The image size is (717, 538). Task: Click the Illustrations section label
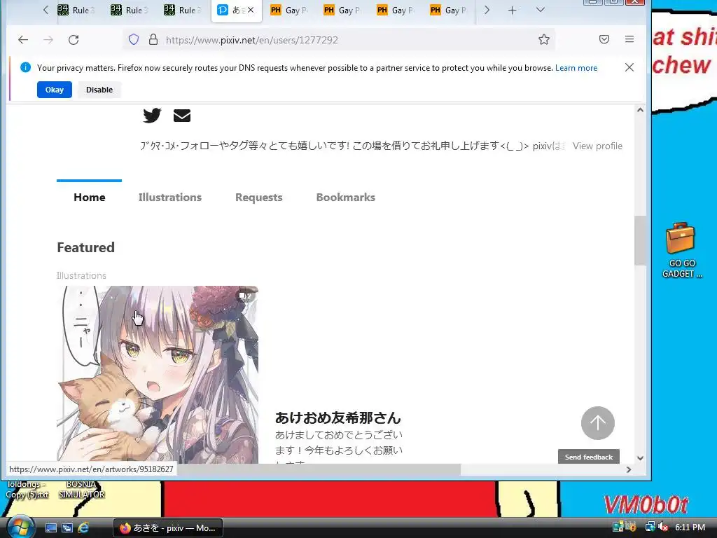pyautogui.click(x=81, y=275)
